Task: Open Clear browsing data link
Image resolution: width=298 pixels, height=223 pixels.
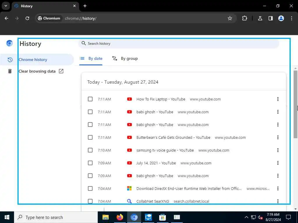Action: 37,71
